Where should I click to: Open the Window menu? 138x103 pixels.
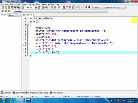click(x=51, y=4)
